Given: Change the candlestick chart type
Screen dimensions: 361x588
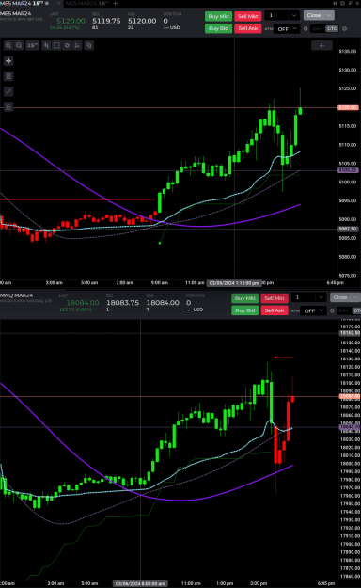Looking at the screenshot, I should pyautogui.click(x=46, y=45).
